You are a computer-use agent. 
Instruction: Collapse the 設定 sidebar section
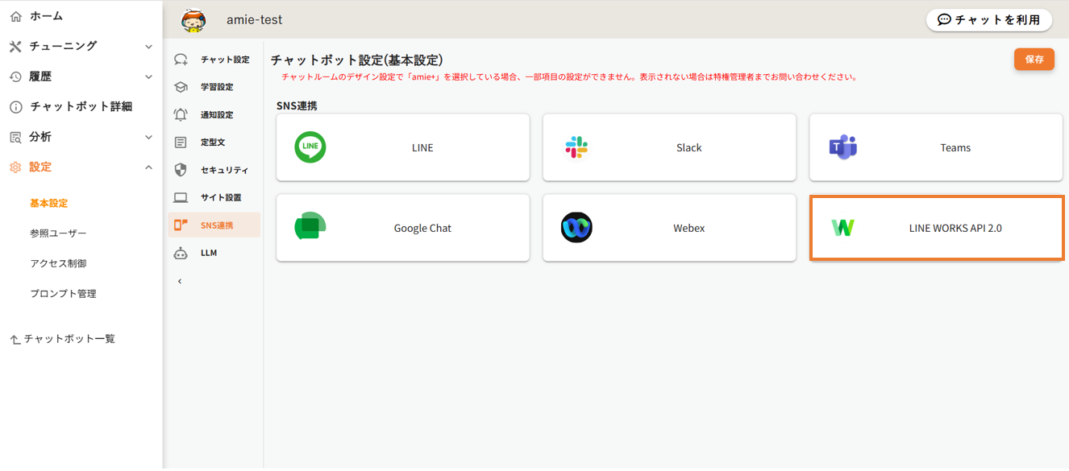coord(148,167)
